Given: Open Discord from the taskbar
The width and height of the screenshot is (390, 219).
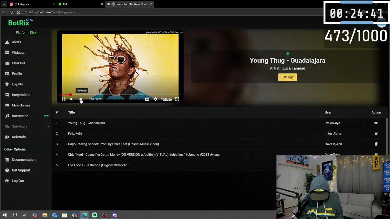Looking at the screenshot, I should click(115, 215).
